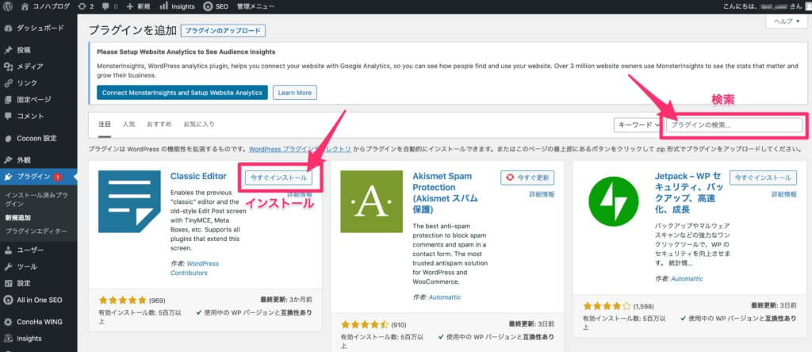This screenshot has height=352, width=812.
Task: Click the ダッシュボード gauge icon
Action: tap(8, 28)
